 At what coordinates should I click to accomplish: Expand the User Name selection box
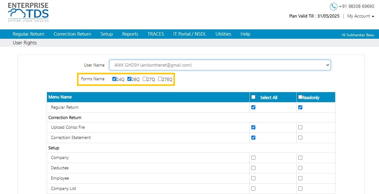point(220,65)
